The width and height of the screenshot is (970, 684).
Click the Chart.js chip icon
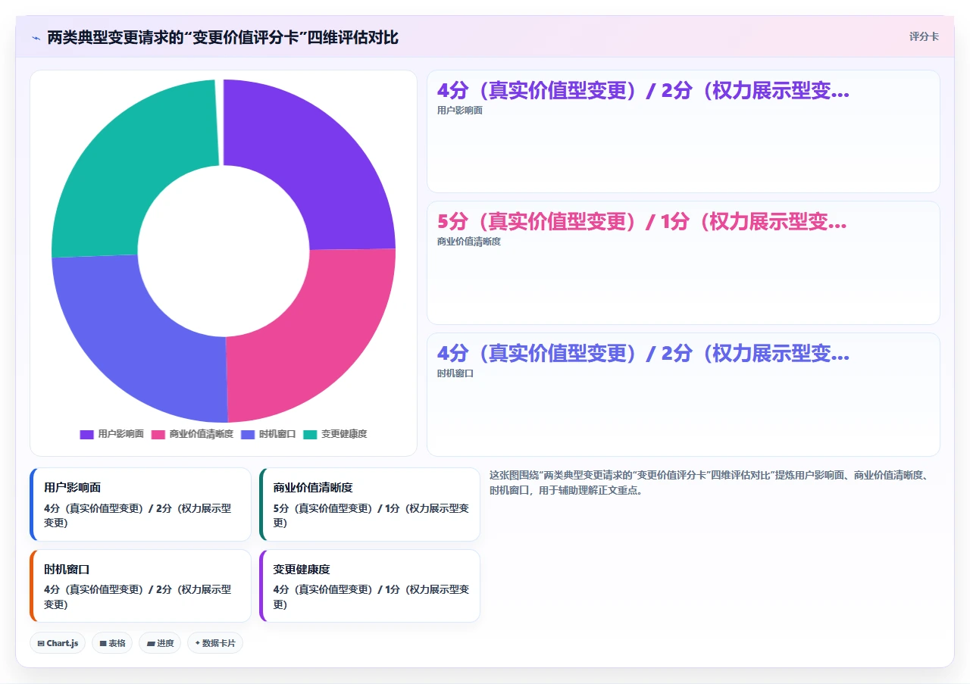[x=41, y=643]
